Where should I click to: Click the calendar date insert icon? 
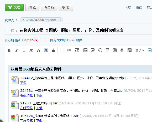(115, 50)
